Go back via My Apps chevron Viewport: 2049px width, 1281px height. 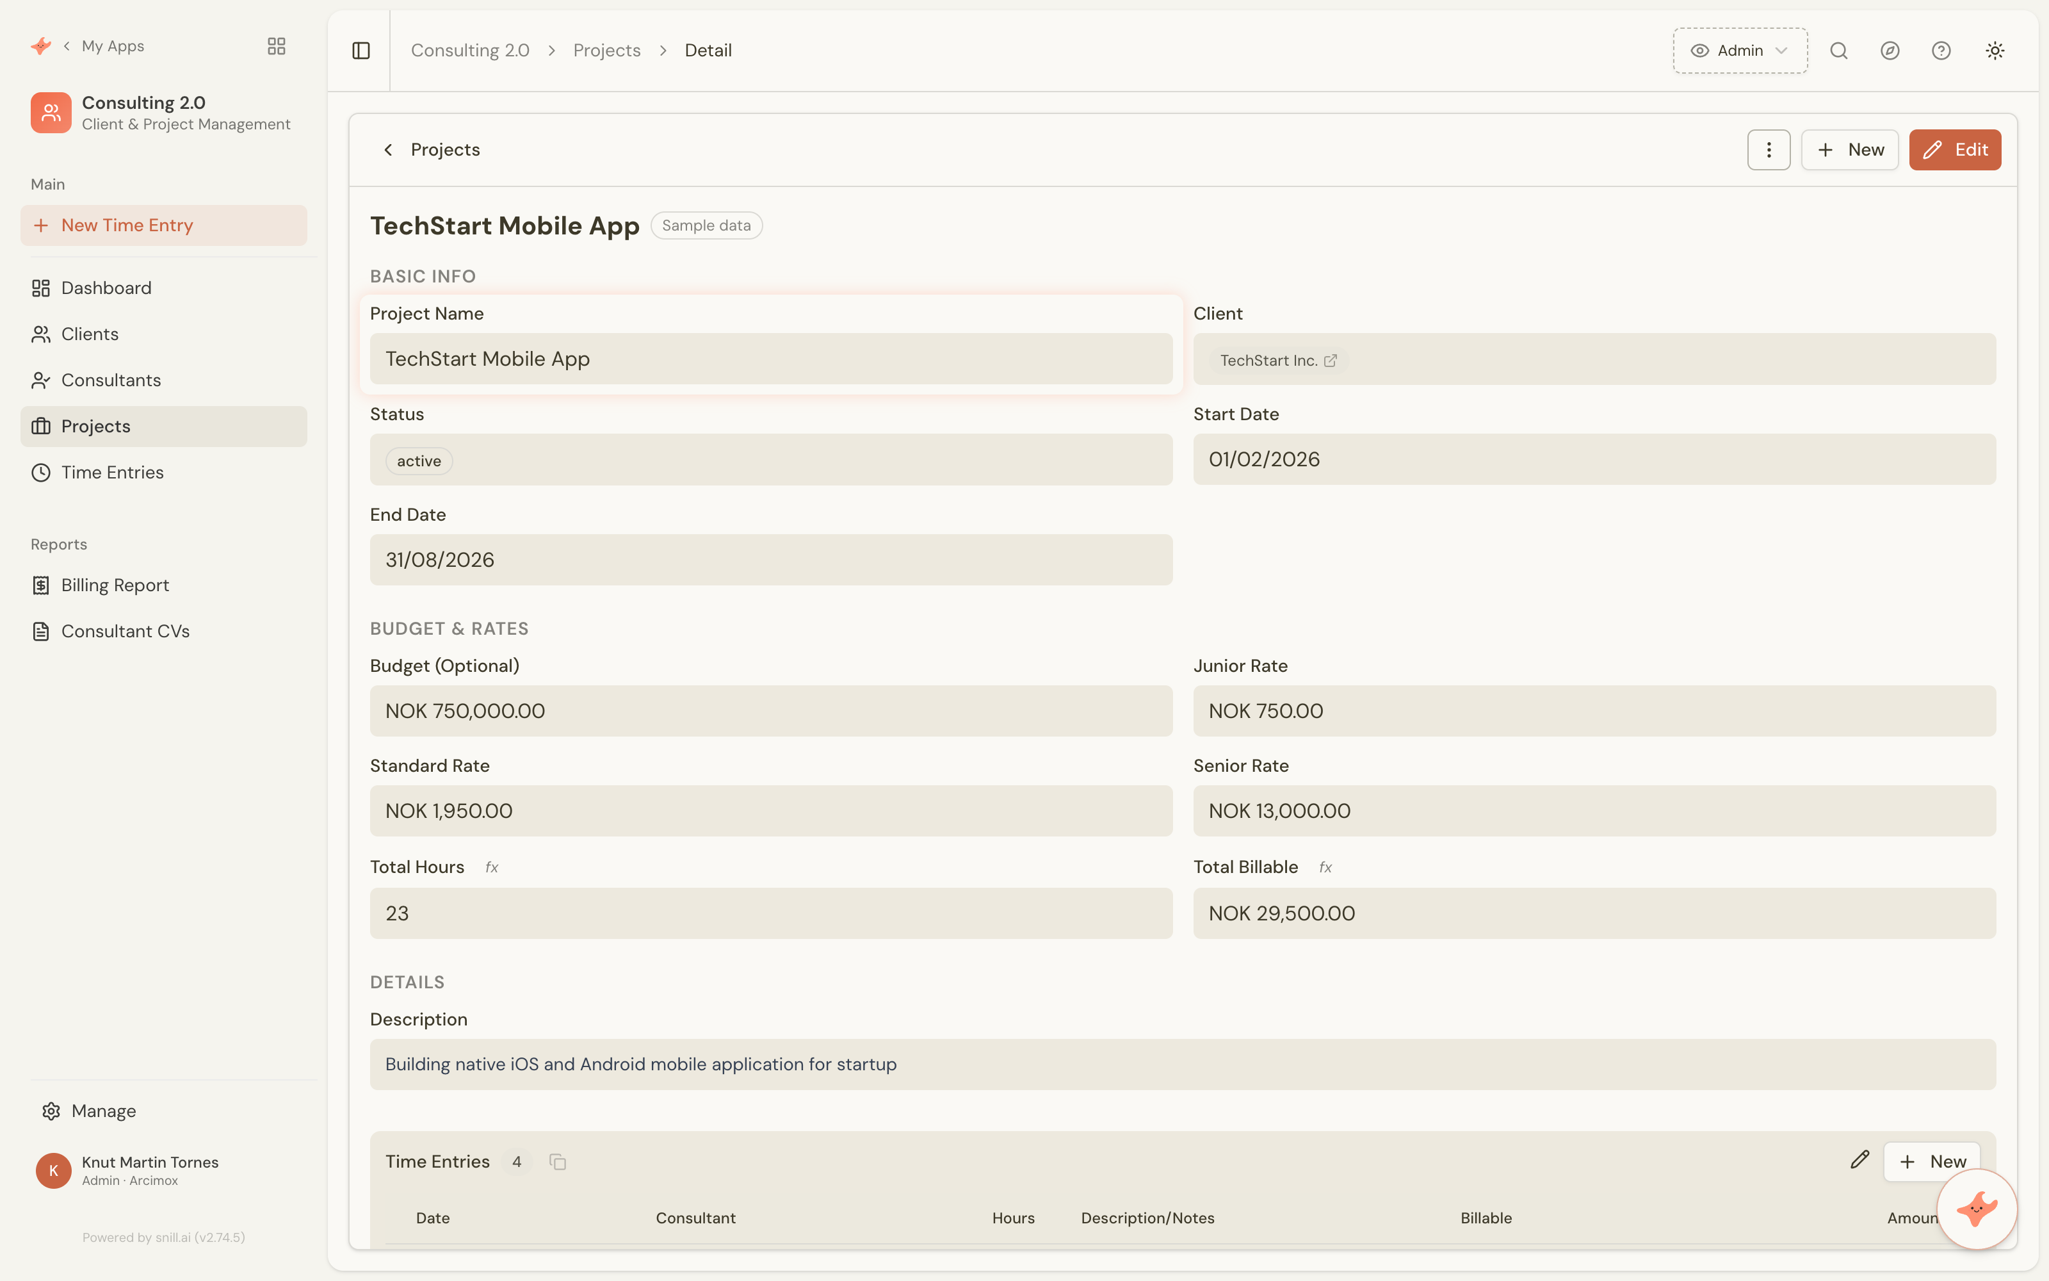coord(66,45)
